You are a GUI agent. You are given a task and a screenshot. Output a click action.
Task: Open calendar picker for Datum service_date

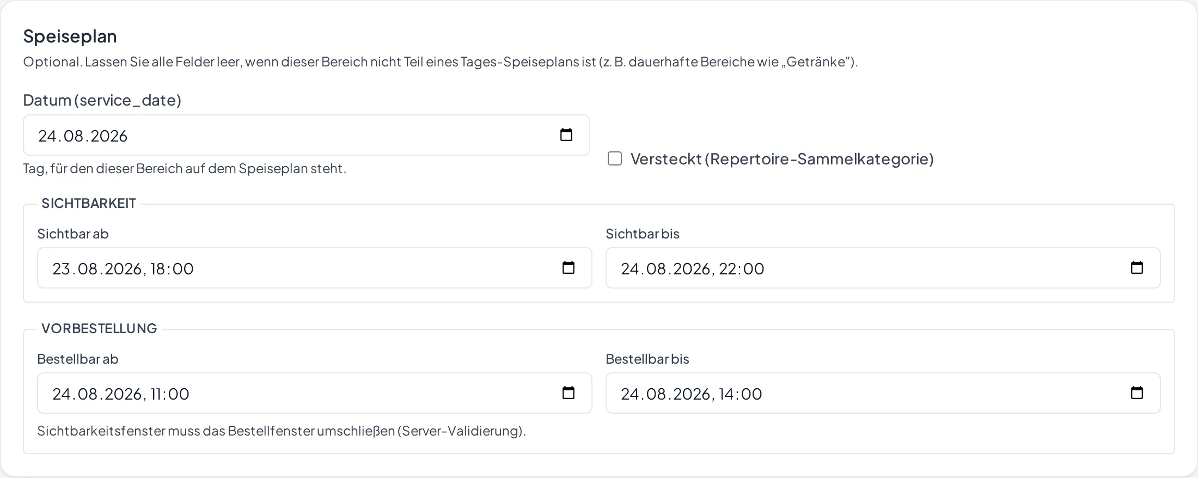coord(566,134)
